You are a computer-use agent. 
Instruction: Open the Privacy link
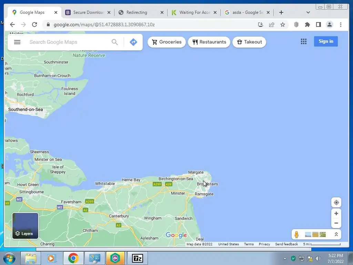pyautogui.click(x=264, y=244)
